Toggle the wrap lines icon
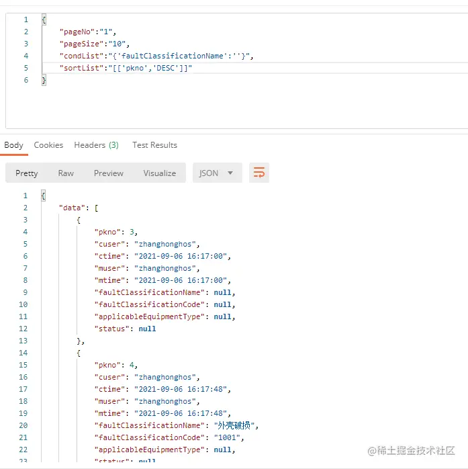This screenshot has width=468, height=469. (259, 173)
